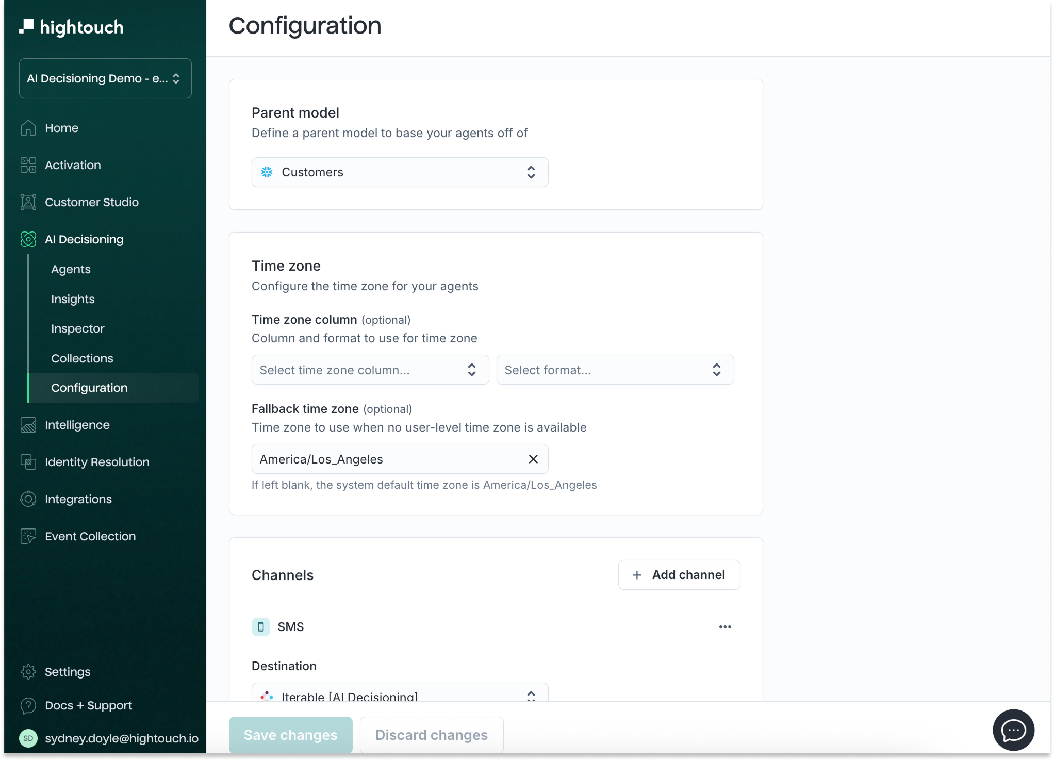Click the Home house icon
Screen dimensions: 1054x761
[28, 128]
